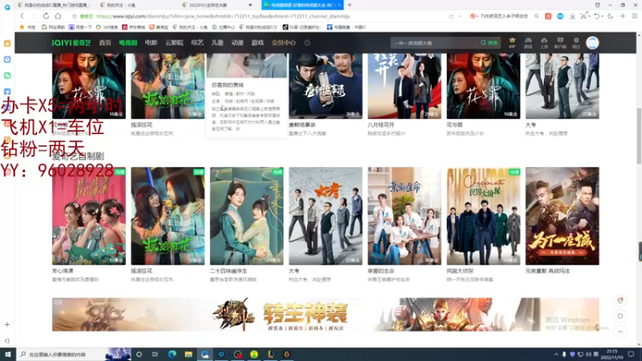Image resolution: width=642 pixels, height=361 pixels.
Task: Click the 转生神装 game banner ad
Action: click(x=326, y=314)
